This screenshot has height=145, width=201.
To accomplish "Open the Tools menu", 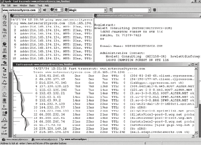I will tap(40, 5).
